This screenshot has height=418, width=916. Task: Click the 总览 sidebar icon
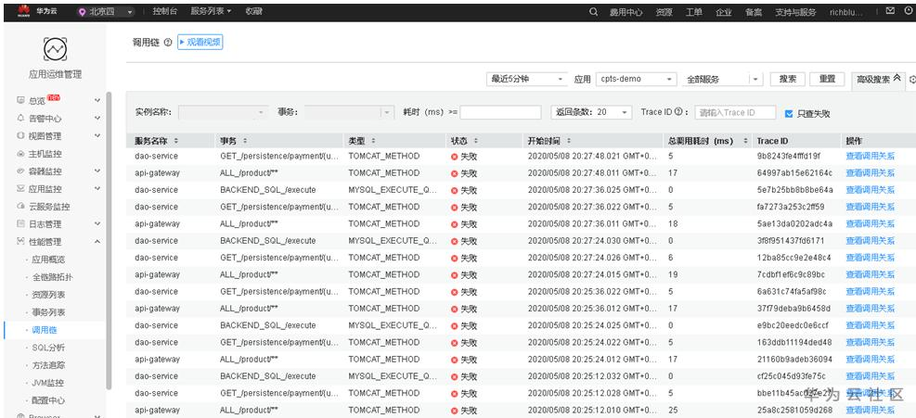[x=20, y=100]
